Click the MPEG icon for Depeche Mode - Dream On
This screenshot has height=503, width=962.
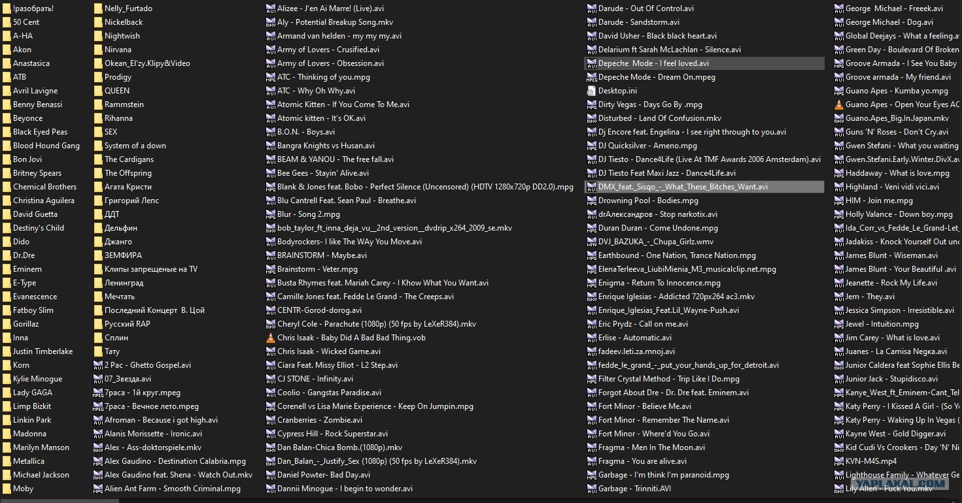tap(592, 77)
